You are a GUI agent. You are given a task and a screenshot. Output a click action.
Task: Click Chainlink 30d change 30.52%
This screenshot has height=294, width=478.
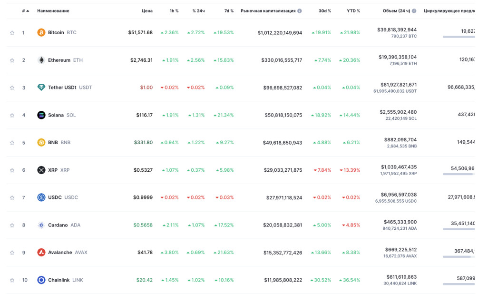pyautogui.click(x=321, y=280)
